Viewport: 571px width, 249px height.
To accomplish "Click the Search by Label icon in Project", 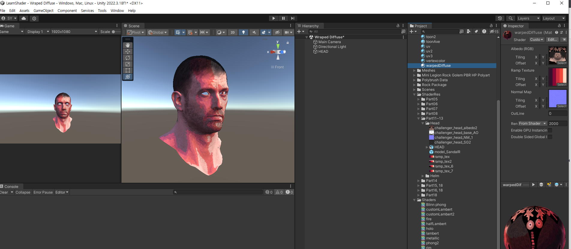I will click(x=476, y=31).
